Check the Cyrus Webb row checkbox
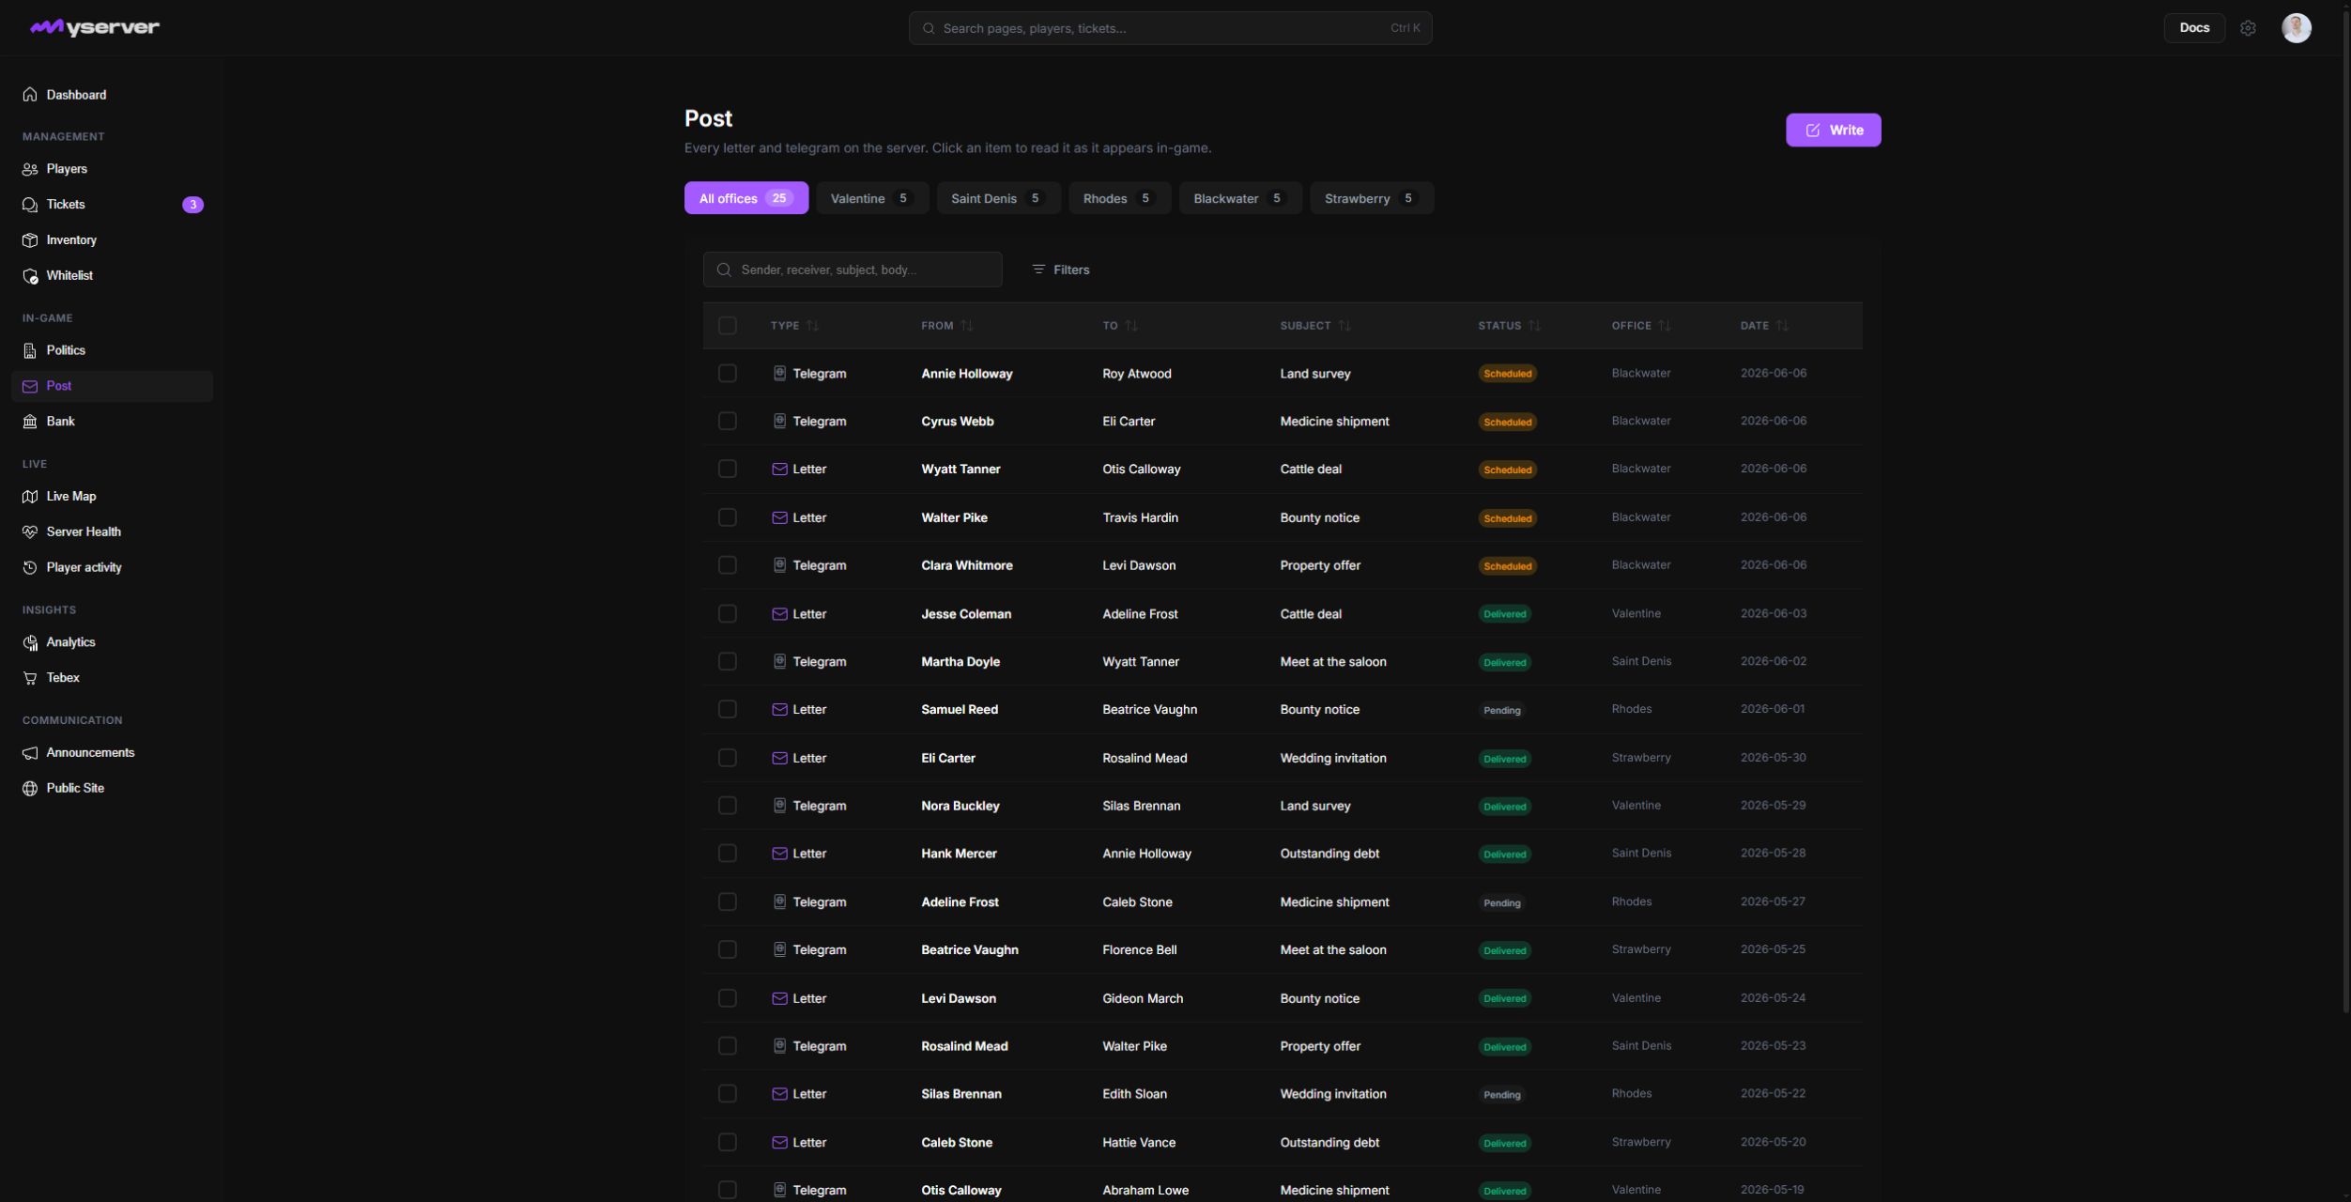 728,422
